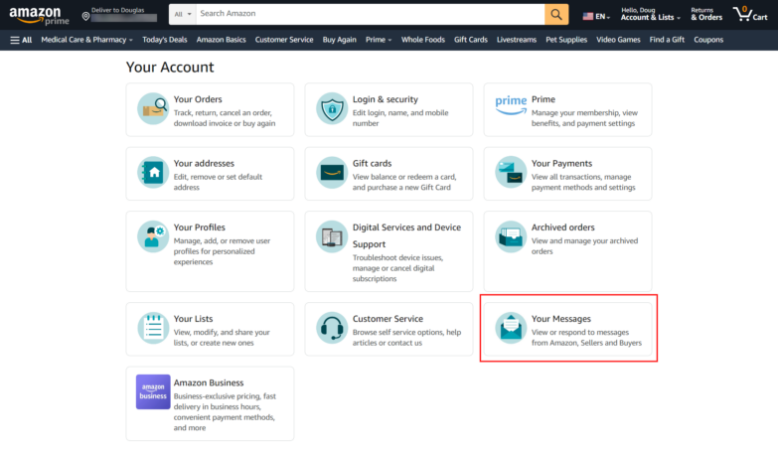Open Video Games nav item
The width and height of the screenshot is (778, 454).
[x=618, y=40]
